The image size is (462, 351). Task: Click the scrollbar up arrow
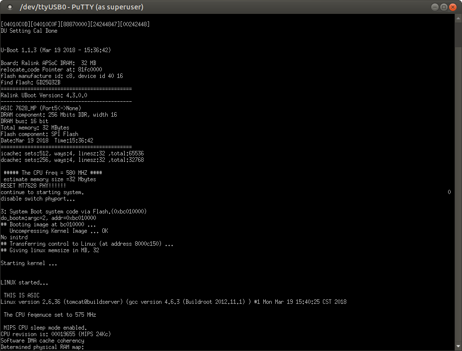coord(459,18)
